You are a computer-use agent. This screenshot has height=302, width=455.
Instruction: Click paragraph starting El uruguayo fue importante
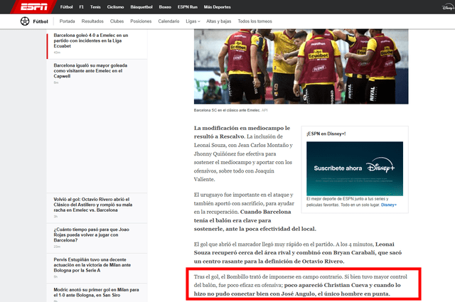255,212
